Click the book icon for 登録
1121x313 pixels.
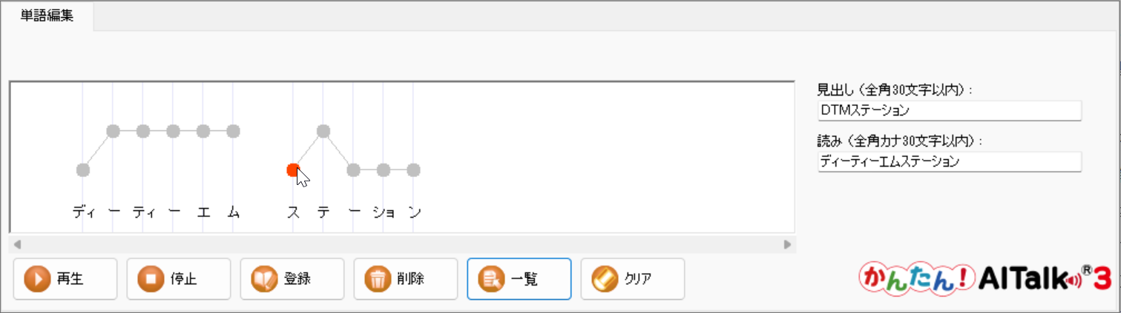click(x=263, y=279)
